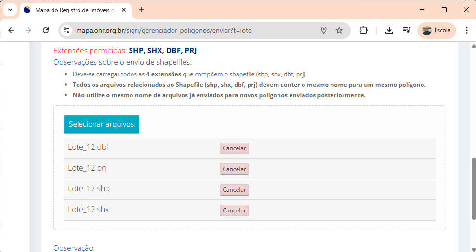This screenshot has height=252, width=476.
Task: View site information icon in address bar
Action: coord(66,30)
